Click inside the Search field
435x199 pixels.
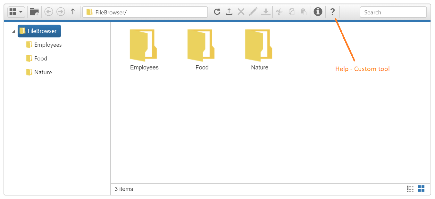point(393,12)
